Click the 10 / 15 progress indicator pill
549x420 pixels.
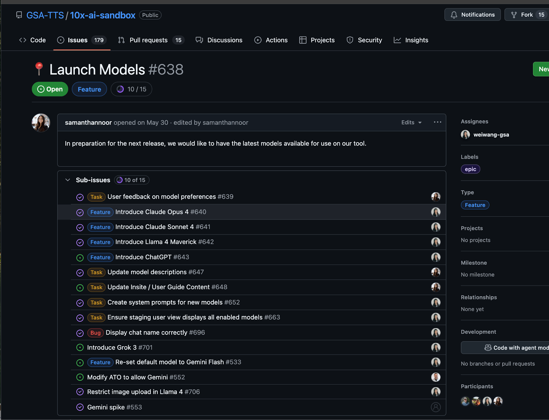click(x=131, y=89)
